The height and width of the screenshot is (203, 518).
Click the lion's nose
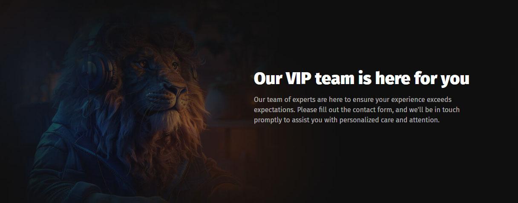(x=178, y=90)
